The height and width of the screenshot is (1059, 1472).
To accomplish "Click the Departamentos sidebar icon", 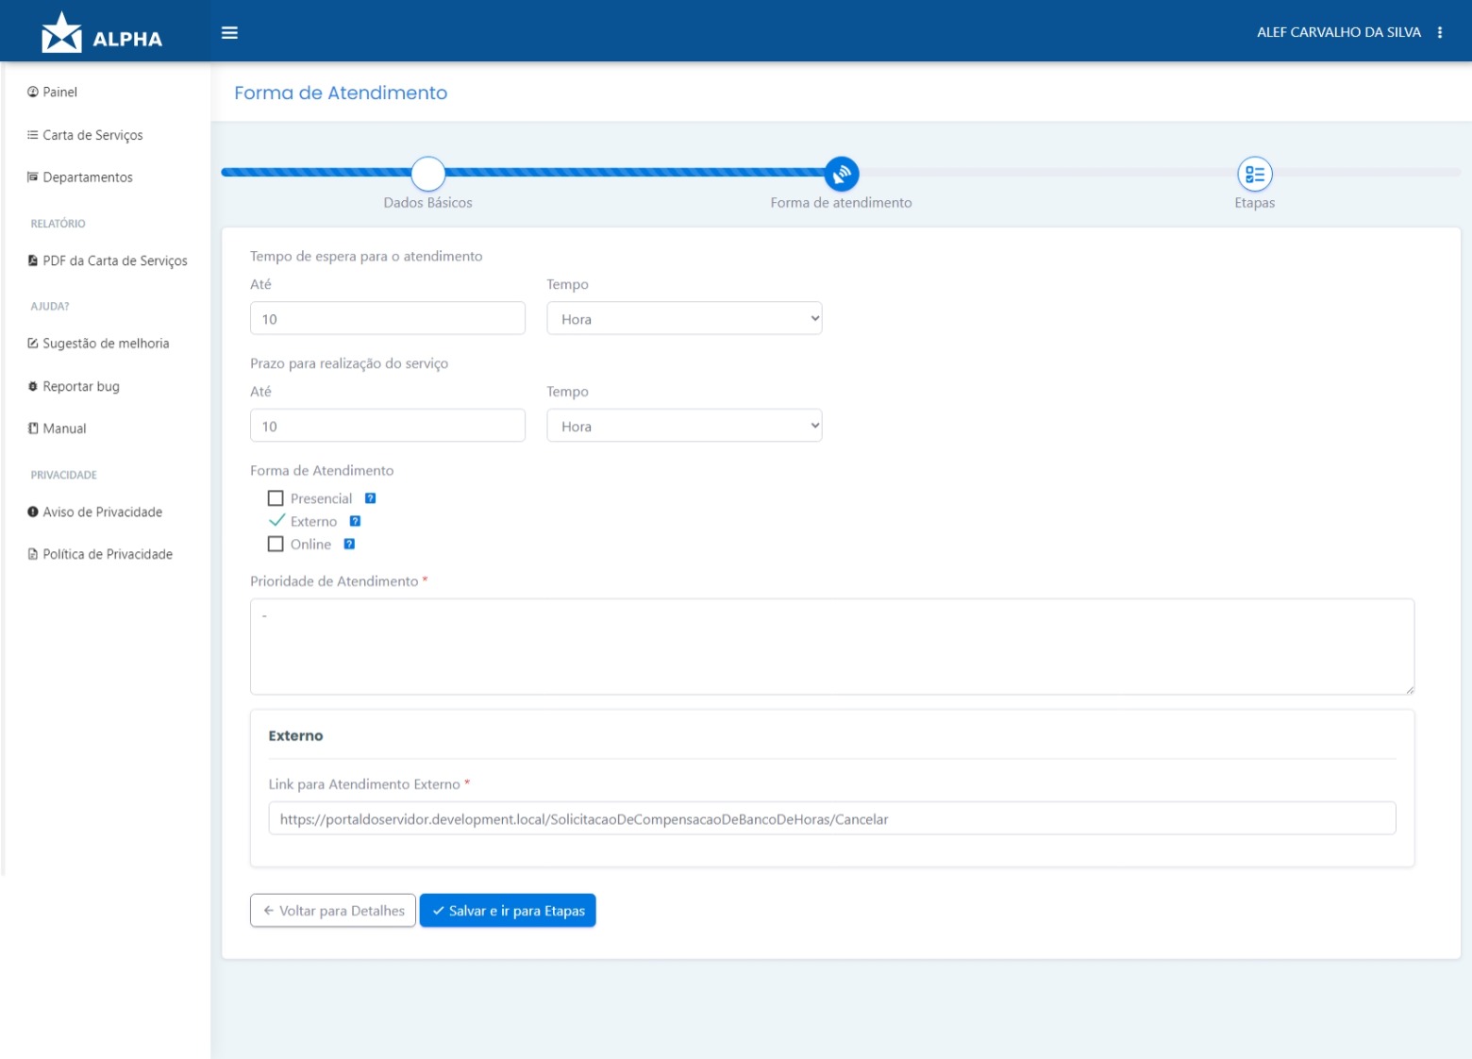I will pos(33,176).
